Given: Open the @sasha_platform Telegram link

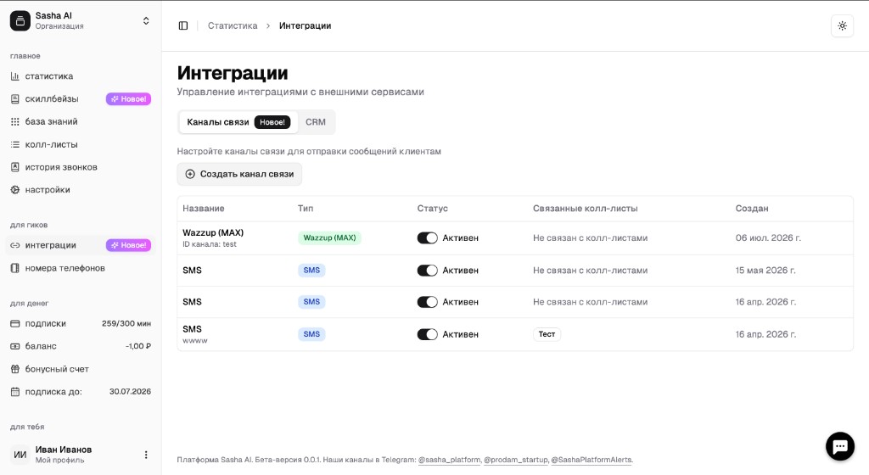Looking at the screenshot, I should click(x=449, y=460).
